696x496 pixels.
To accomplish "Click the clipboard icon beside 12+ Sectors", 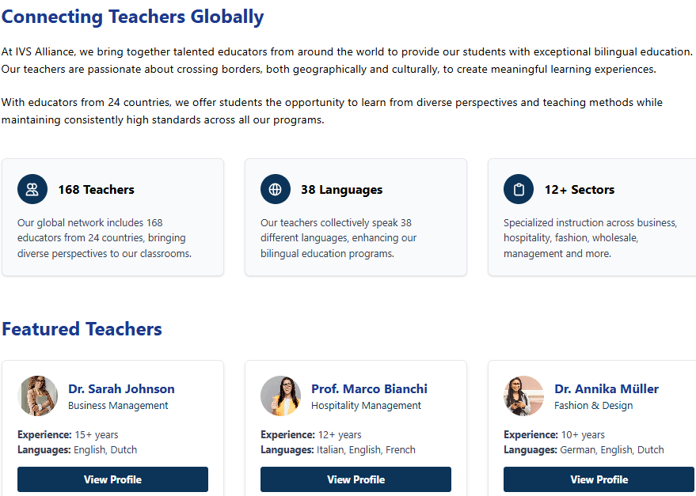I will (x=519, y=189).
